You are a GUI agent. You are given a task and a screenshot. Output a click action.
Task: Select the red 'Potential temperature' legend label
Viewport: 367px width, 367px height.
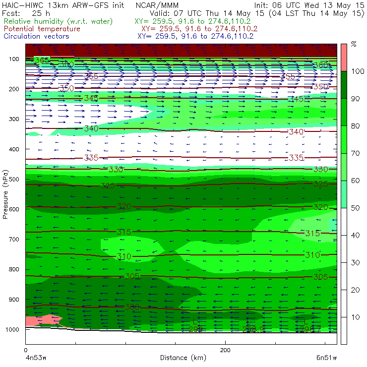tap(42, 29)
